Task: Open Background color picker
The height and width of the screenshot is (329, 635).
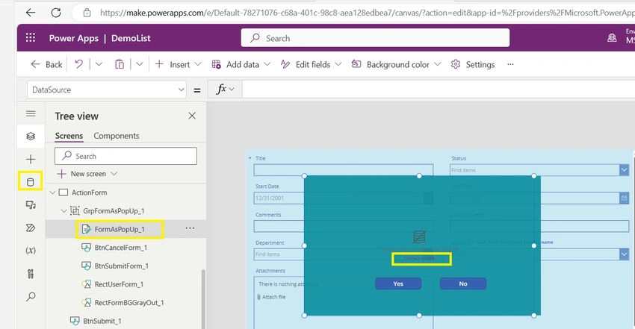Action: click(x=396, y=64)
